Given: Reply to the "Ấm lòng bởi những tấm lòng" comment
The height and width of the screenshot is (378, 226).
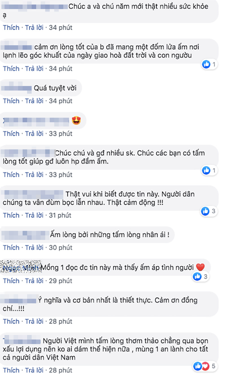Looking at the screenshot, I should pos(34,248).
